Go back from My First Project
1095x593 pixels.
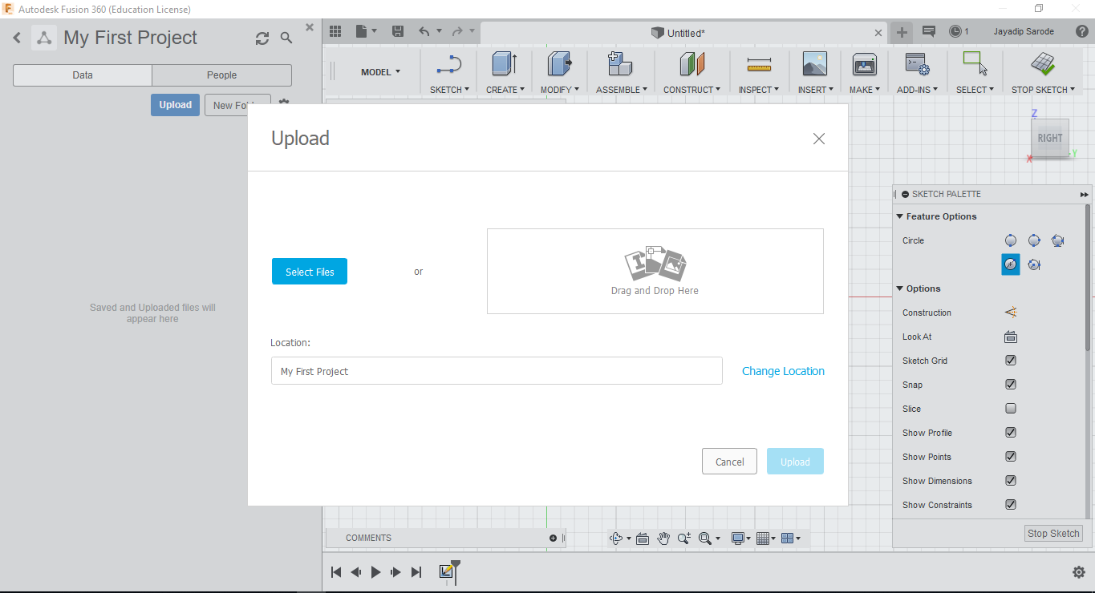[17, 38]
